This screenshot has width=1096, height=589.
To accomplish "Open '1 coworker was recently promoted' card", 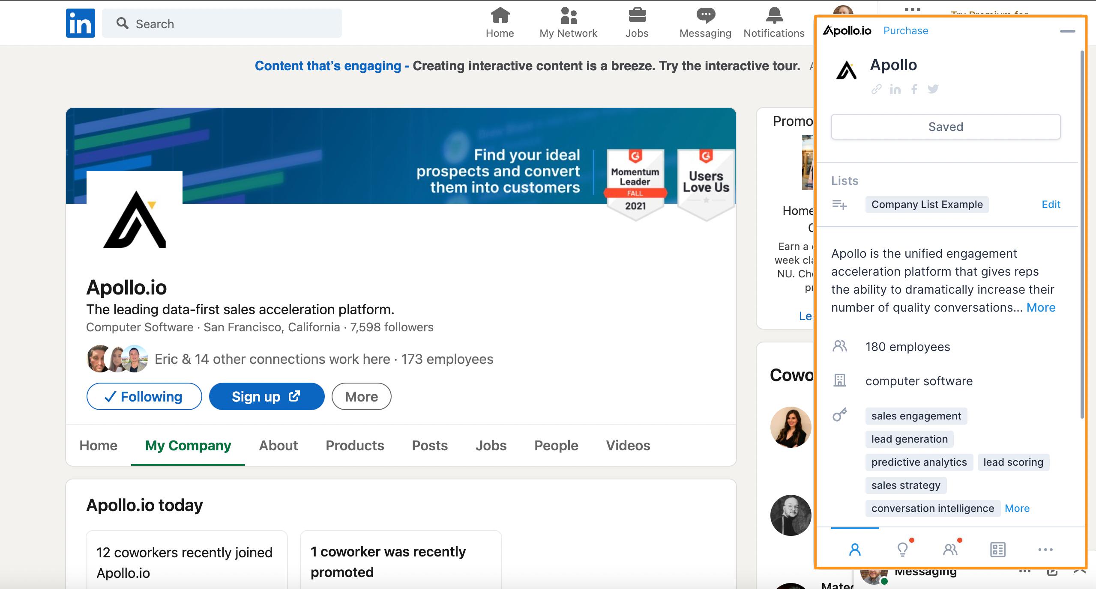I will [x=401, y=560].
